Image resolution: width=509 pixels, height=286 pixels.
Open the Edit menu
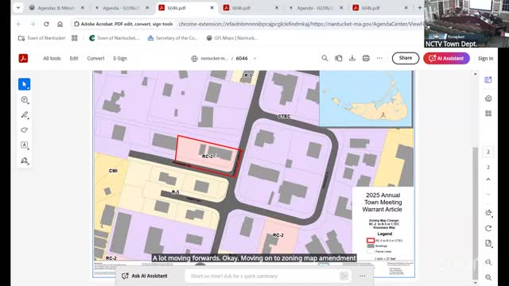pyautogui.click(x=74, y=58)
